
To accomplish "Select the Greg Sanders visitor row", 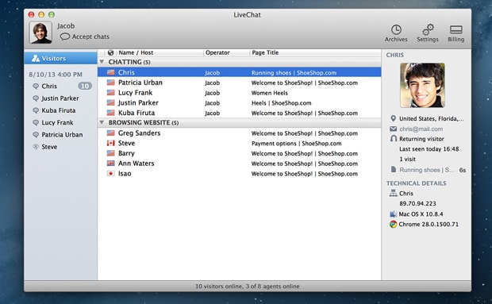I will point(240,133).
